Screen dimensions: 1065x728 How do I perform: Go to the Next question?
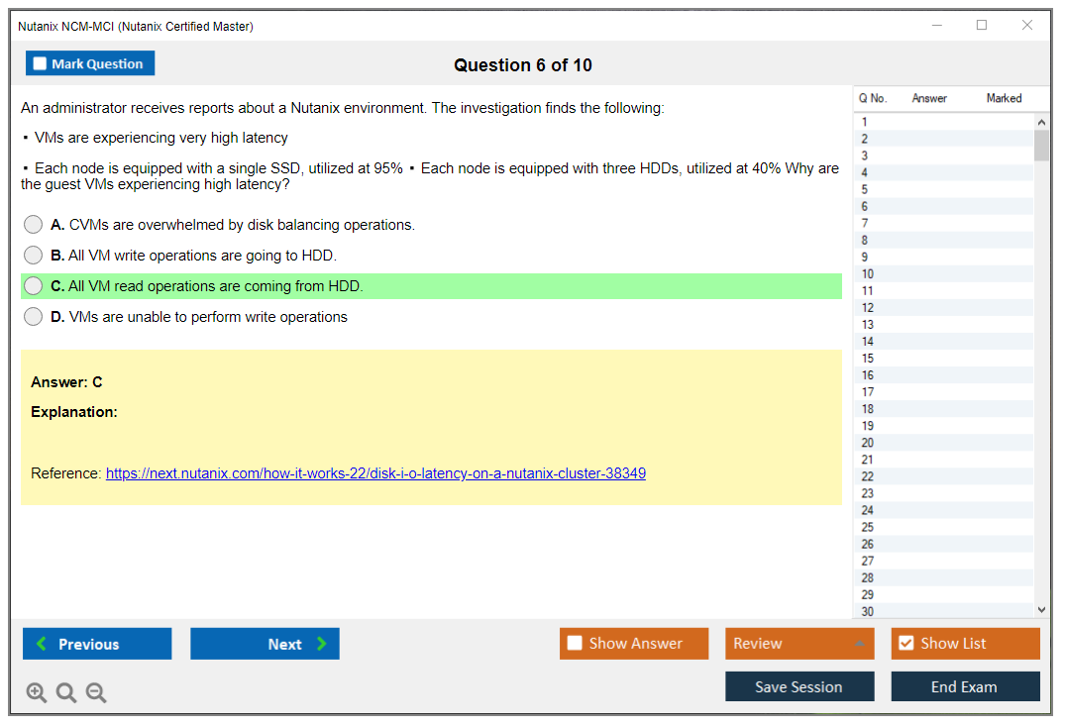265,644
